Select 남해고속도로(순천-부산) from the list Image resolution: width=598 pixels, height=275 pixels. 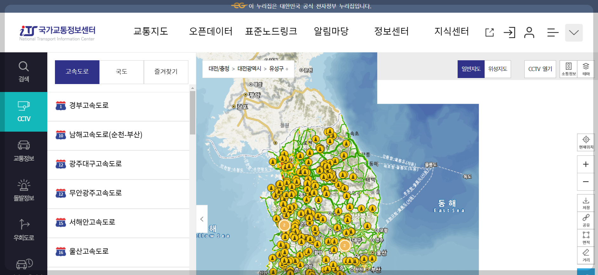(118, 136)
